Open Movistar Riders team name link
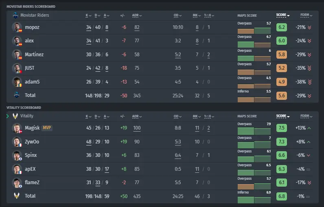Screen dimensions: 324x207 click(x=35, y=15)
